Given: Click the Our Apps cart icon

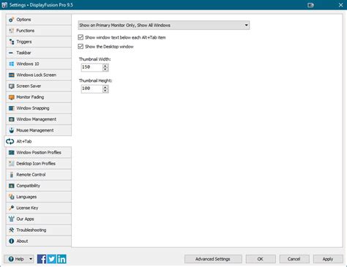Looking at the screenshot, I should tap(11, 219).
